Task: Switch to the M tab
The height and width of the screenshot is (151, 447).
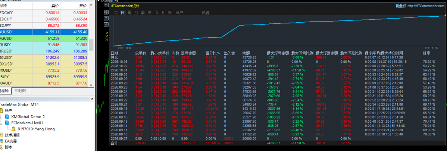Action: (163, 13)
